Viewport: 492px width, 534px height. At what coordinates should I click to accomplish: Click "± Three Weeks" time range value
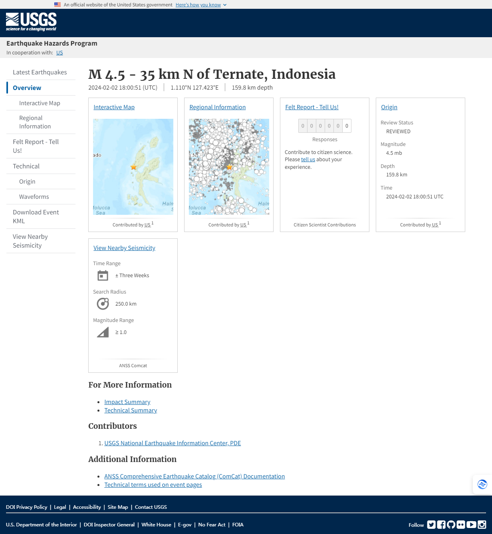132,276
